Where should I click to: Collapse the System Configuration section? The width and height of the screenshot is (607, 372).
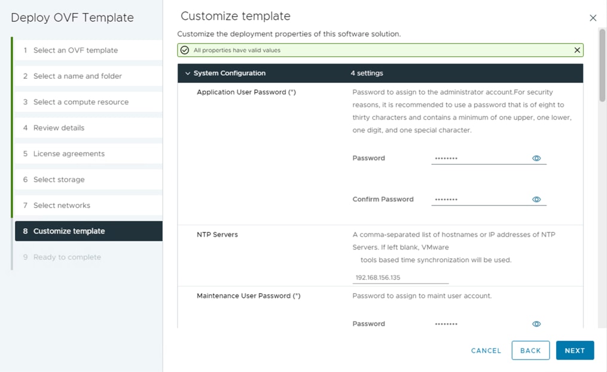click(x=188, y=73)
